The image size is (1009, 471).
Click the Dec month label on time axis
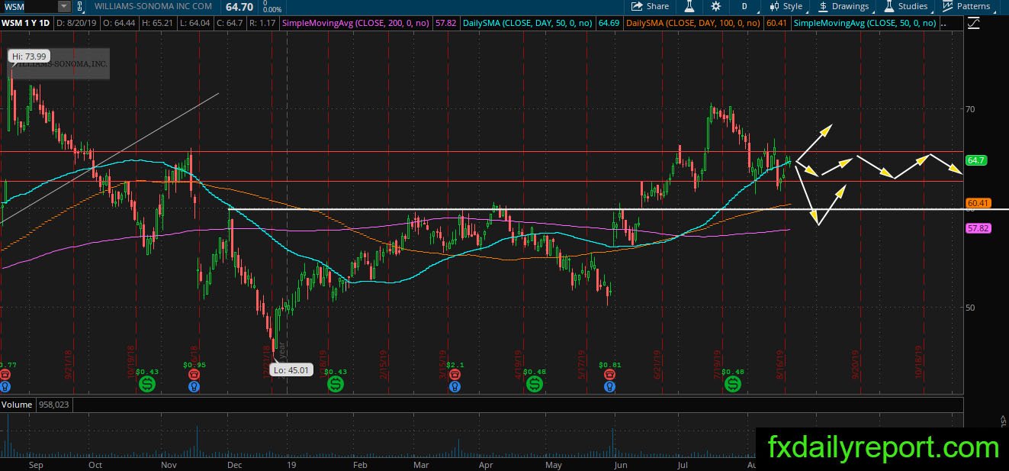point(235,464)
